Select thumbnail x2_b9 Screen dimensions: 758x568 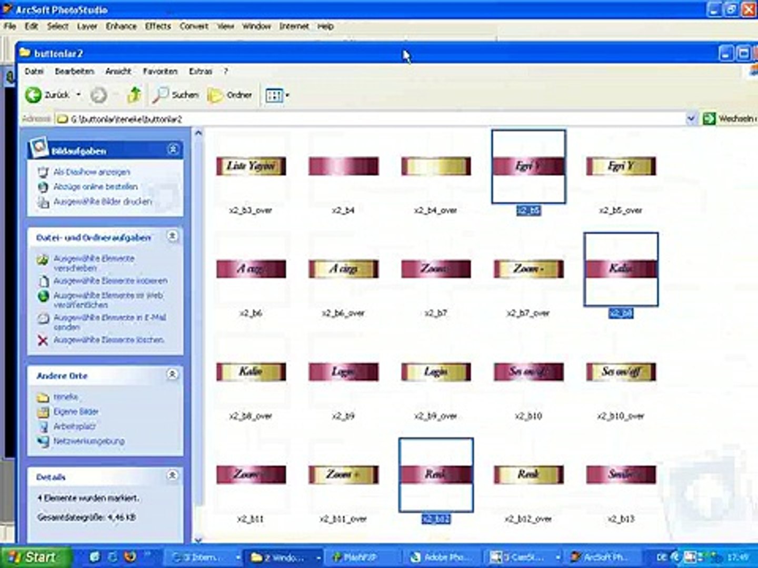coord(343,372)
